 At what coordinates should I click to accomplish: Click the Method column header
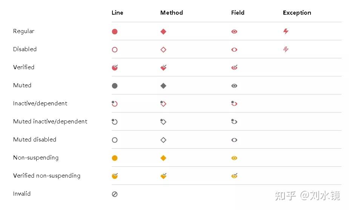click(172, 13)
